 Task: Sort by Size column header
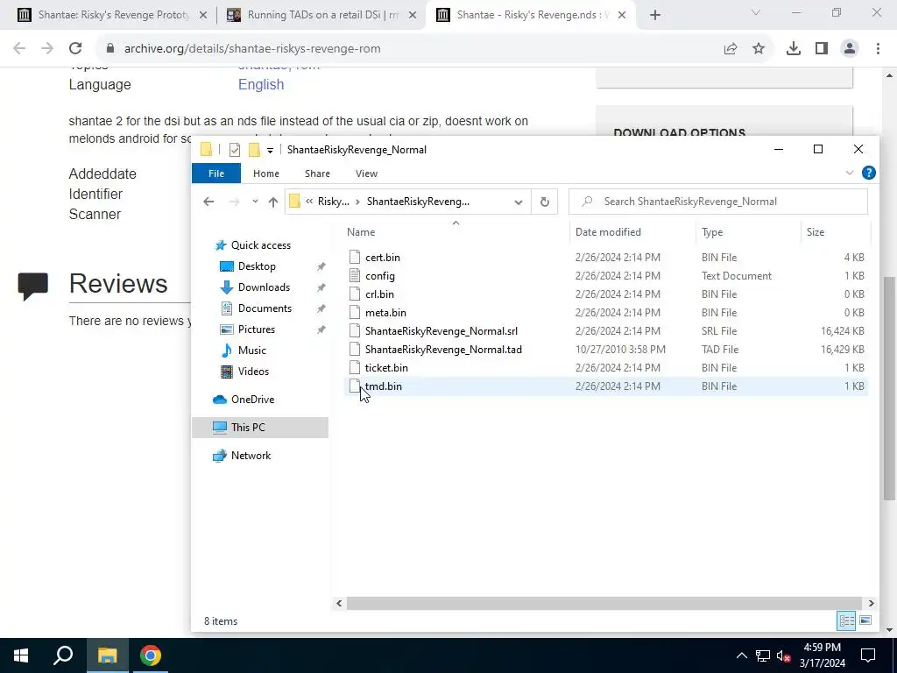pos(816,232)
